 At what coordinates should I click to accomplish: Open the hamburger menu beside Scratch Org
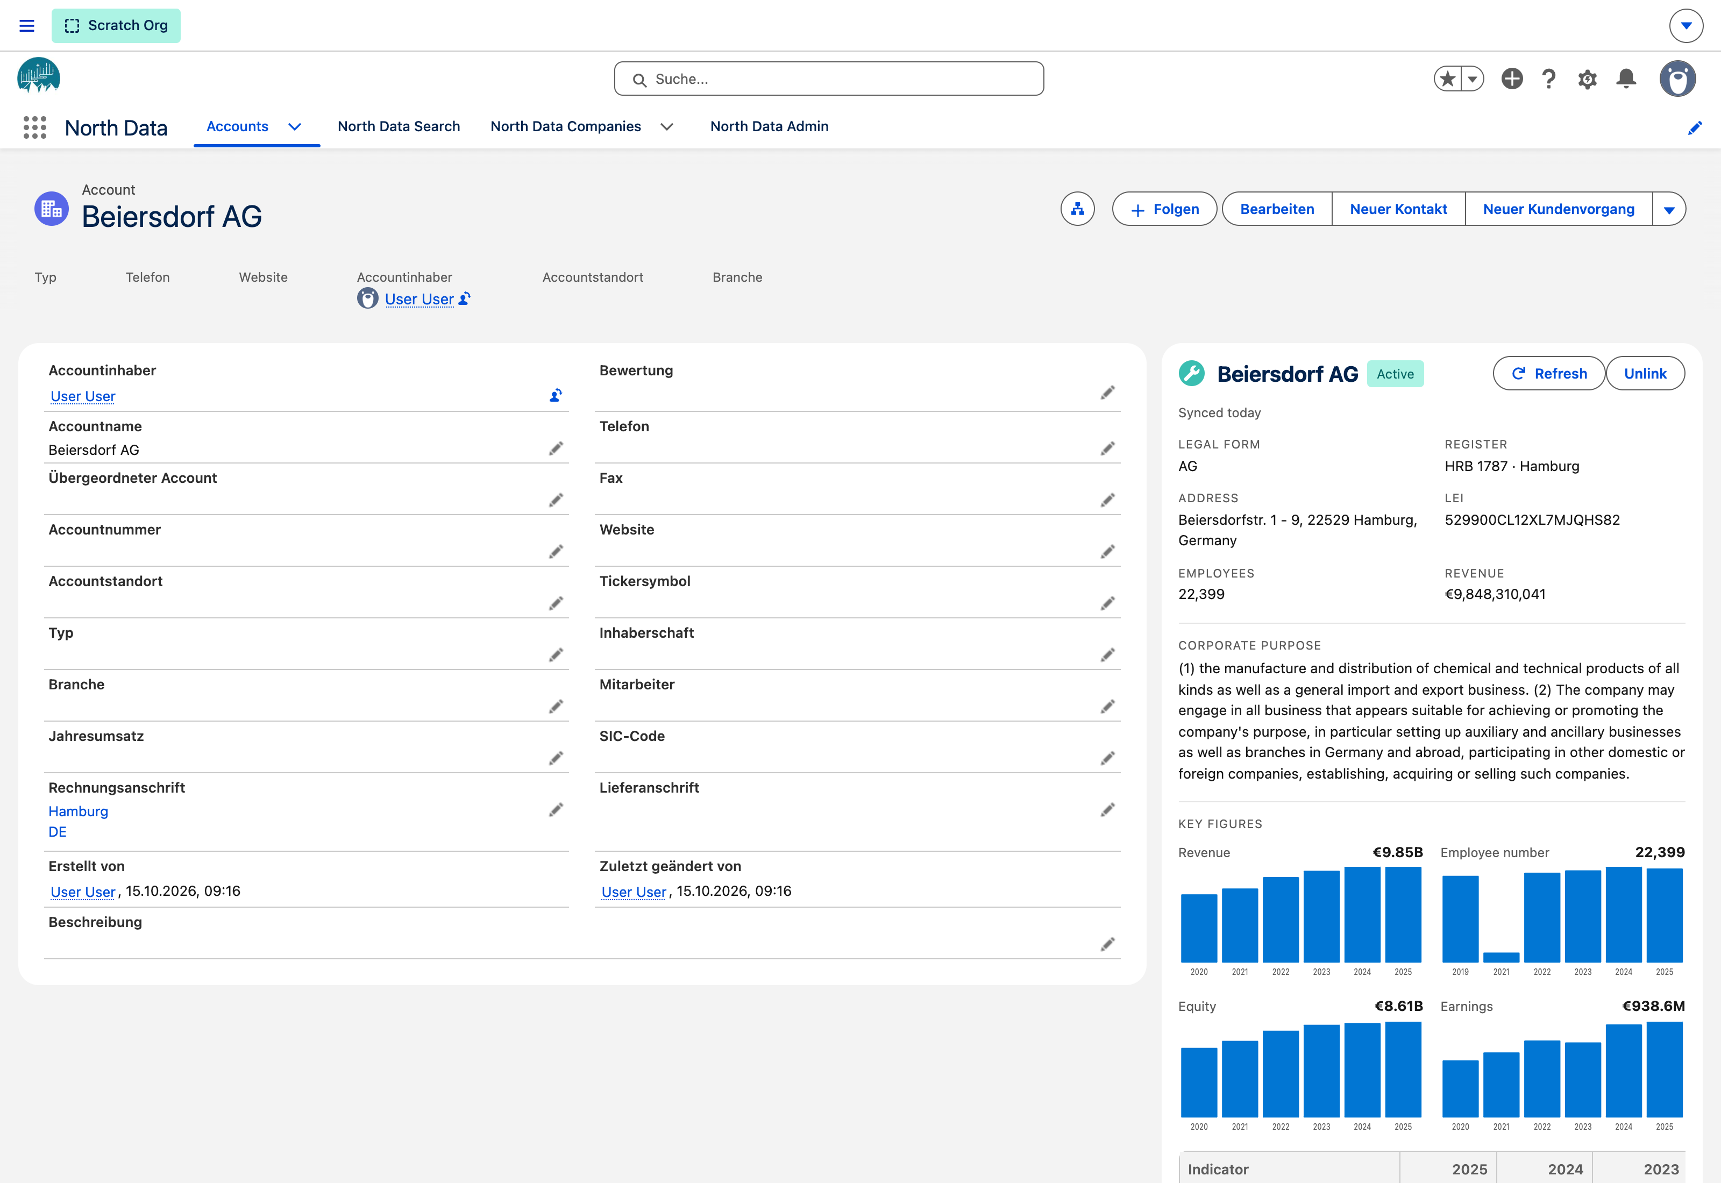point(27,26)
